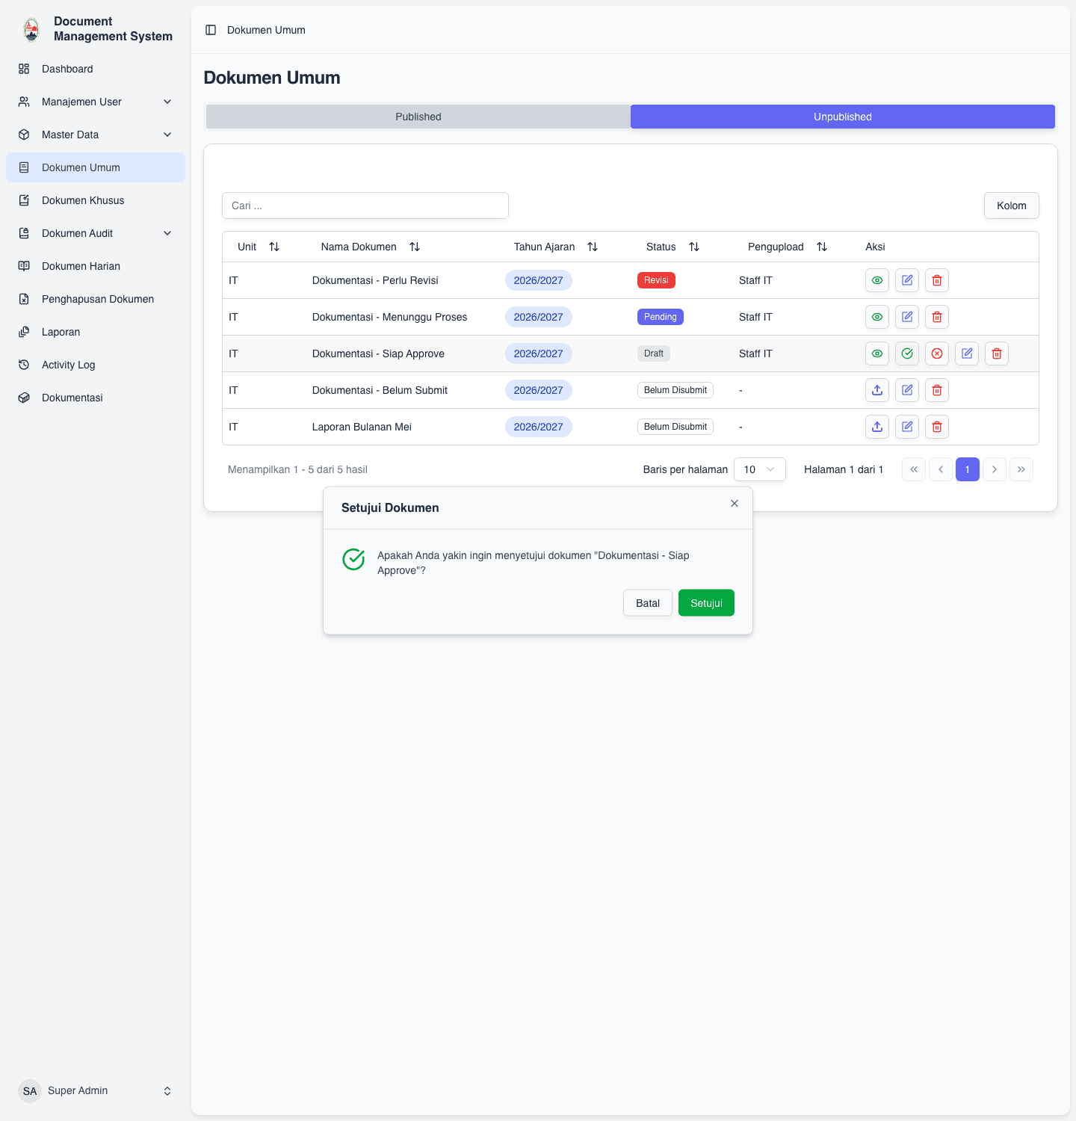Expand the Dokumen Audit menu
Image resolution: width=1076 pixels, height=1121 pixels.
(x=96, y=233)
